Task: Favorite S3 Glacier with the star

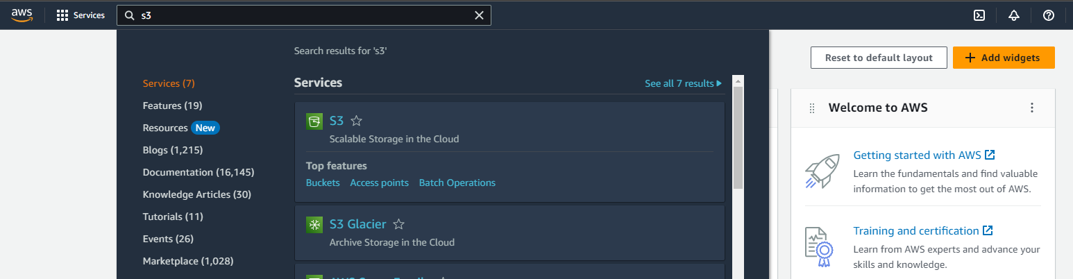Action: pos(398,224)
